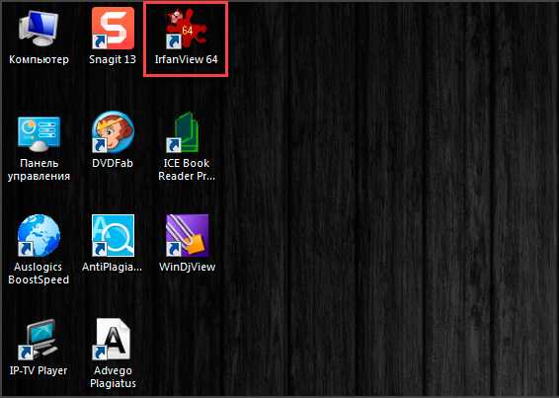The width and height of the screenshot is (559, 398).
Task: Click the Auslogics BoostSpeed globe icon
Action: 39,235
